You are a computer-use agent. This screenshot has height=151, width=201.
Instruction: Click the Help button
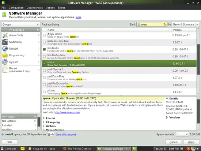coord(10,142)
